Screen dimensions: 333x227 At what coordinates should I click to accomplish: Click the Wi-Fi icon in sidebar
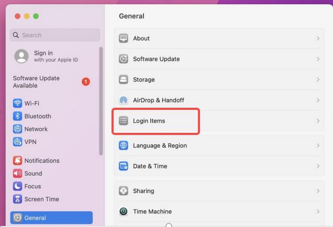click(17, 104)
